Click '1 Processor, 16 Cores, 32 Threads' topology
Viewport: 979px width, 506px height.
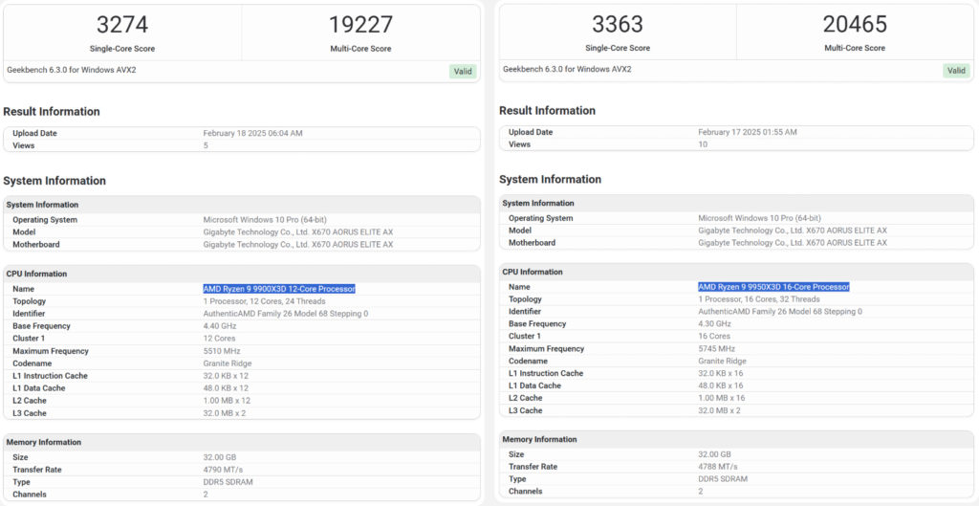coord(758,299)
